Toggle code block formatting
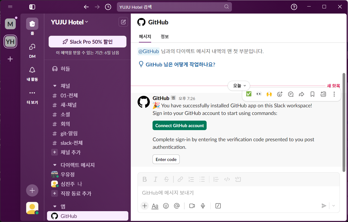Screen dimensions: 348x222 coord(238,179)
